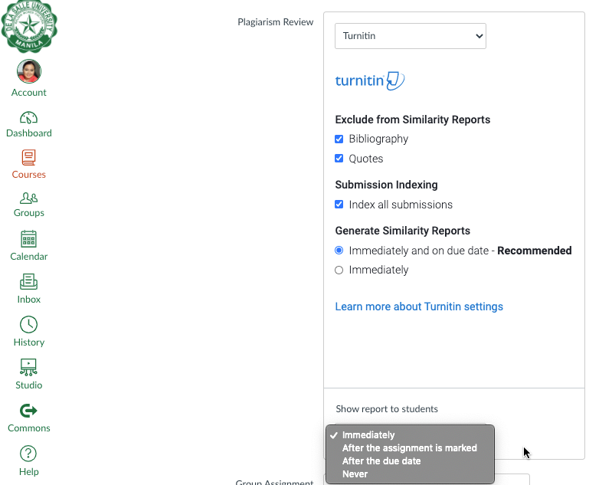Open the Courses book icon

[28, 158]
